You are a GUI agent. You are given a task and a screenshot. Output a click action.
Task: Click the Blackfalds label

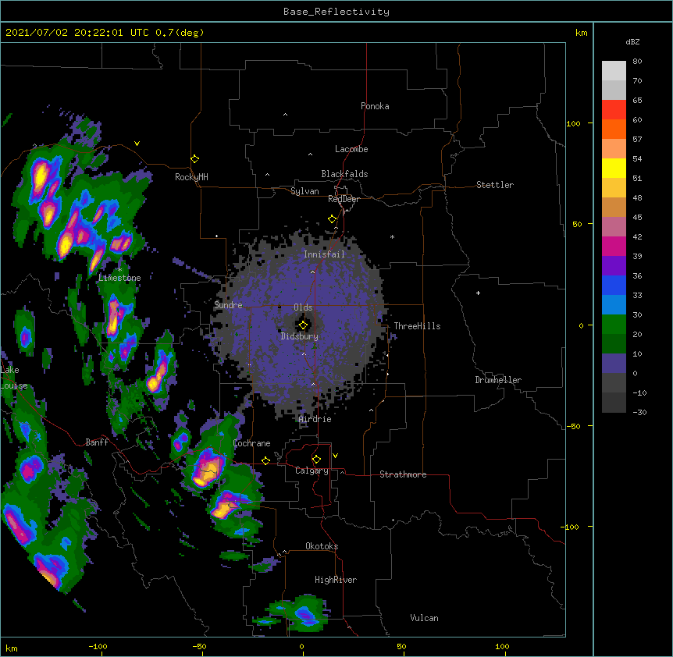(x=344, y=174)
